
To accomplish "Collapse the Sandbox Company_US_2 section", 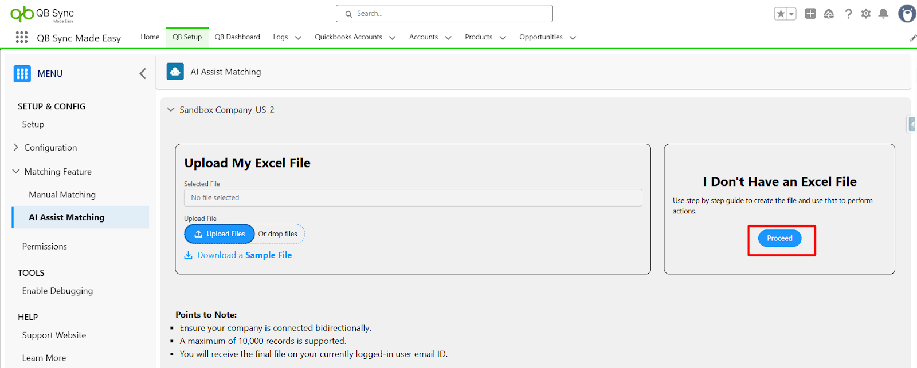I will click(x=171, y=109).
